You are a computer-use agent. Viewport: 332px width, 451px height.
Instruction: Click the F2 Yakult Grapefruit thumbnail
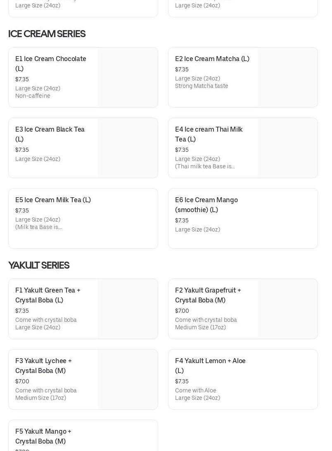(287, 309)
